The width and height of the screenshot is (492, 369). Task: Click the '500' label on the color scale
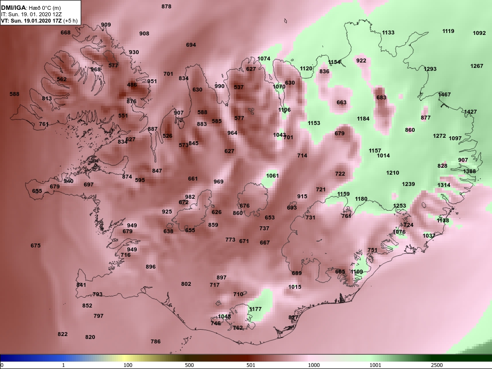tap(189, 365)
